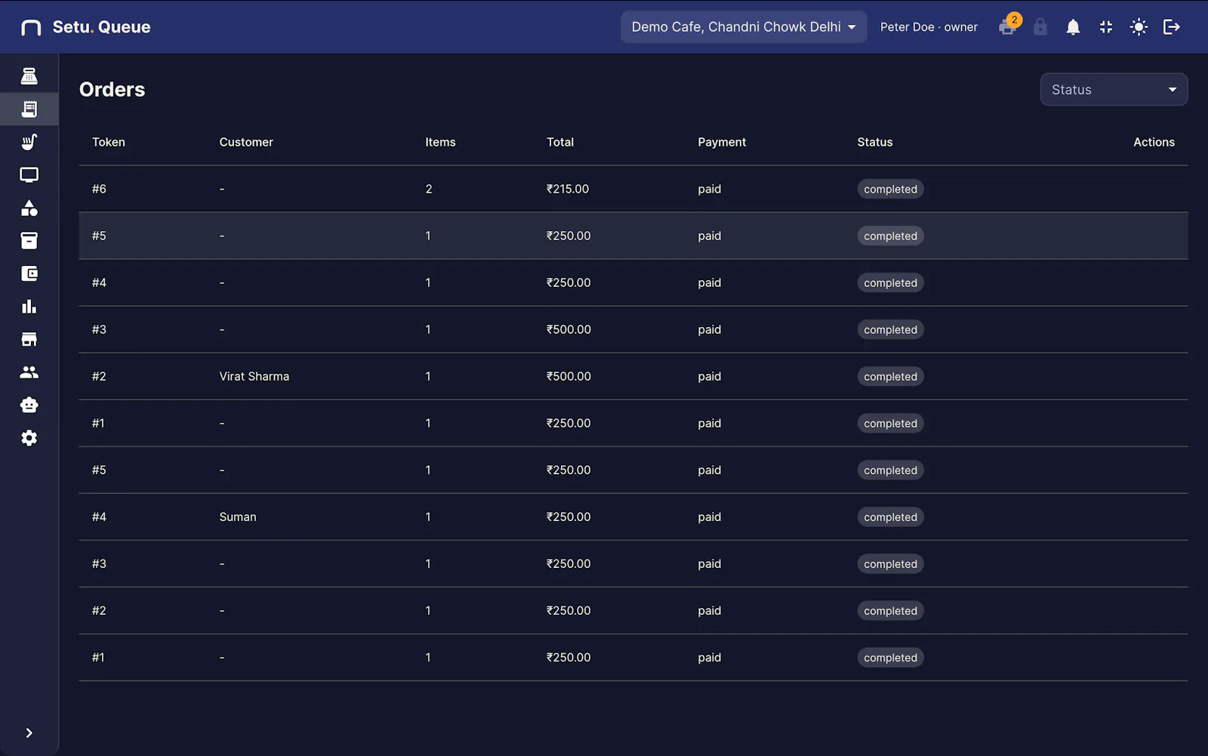Screen dimensions: 1208x756
Task: Open the wallet icon in sidebar
Action: point(29,273)
